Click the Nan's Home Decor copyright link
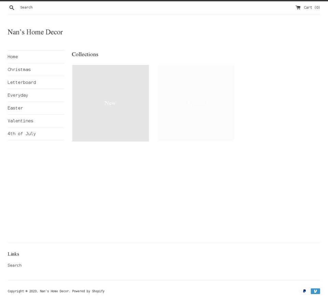 (x=54, y=291)
